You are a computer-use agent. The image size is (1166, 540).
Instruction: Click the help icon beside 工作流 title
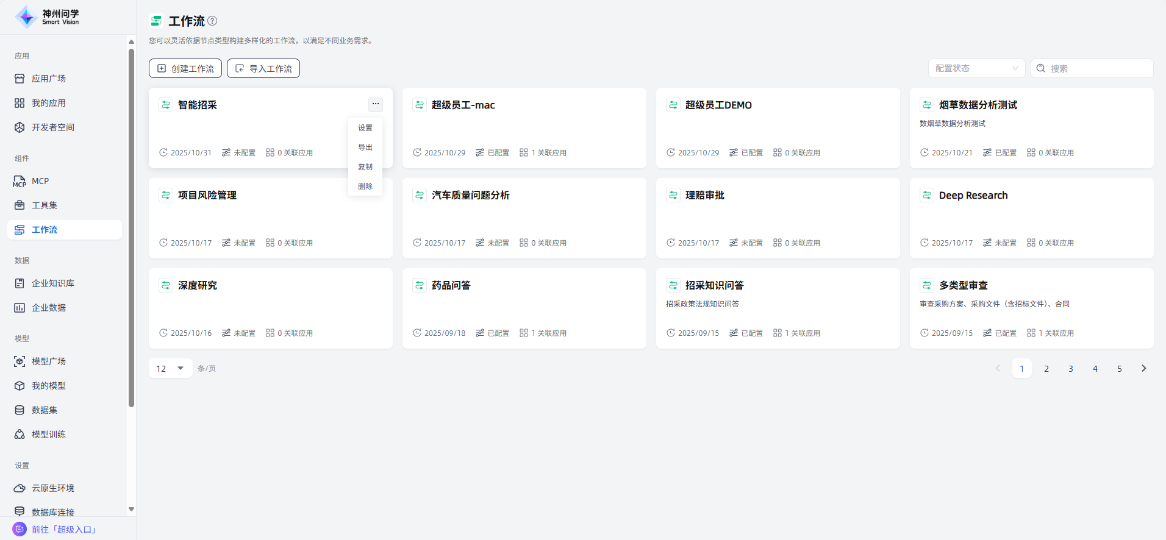[x=212, y=21]
